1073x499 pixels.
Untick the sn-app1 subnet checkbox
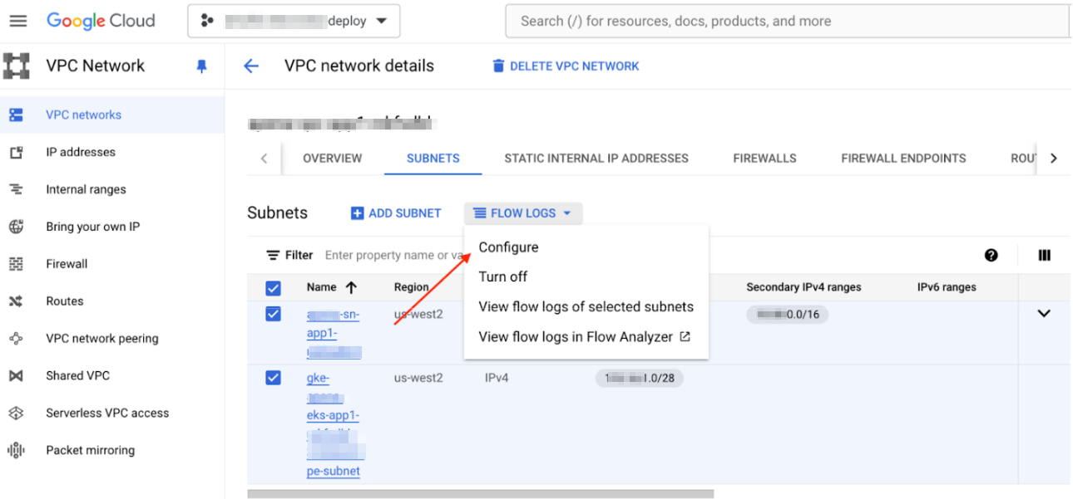273,314
